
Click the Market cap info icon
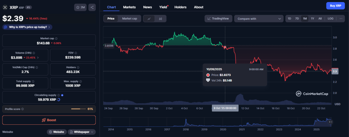pos(56,39)
